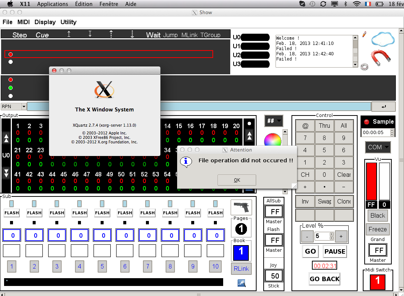Expand the COM port dropdown
This screenshot has height=296, width=404.
click(x=378, y=147)
